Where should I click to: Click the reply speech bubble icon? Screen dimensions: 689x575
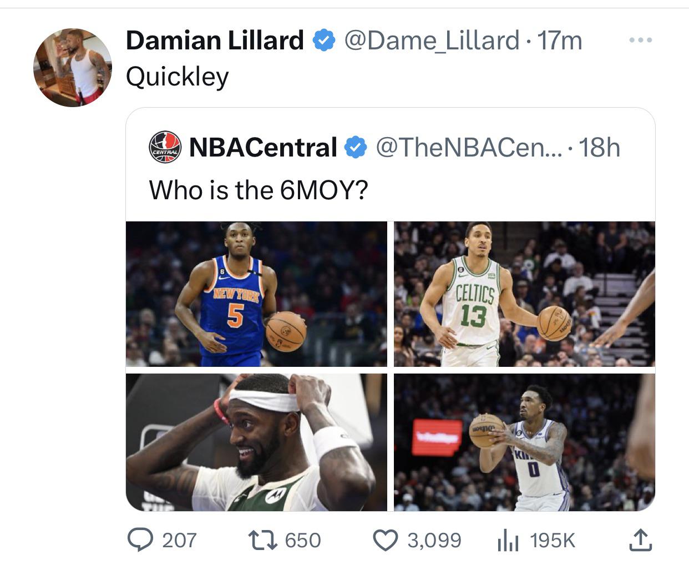tap(140, 540)
